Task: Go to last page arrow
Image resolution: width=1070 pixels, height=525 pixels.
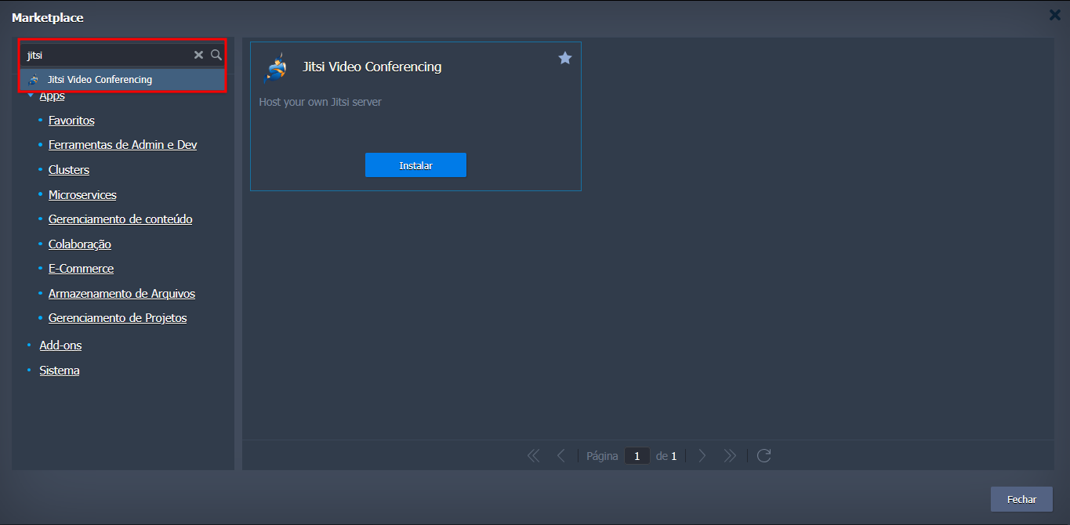Action: pos(730,456)
